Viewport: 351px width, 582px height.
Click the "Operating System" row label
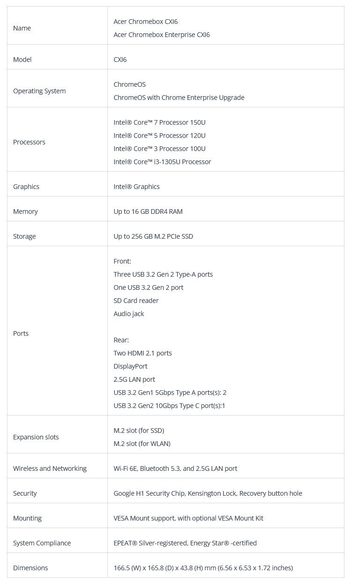[39, 91]
